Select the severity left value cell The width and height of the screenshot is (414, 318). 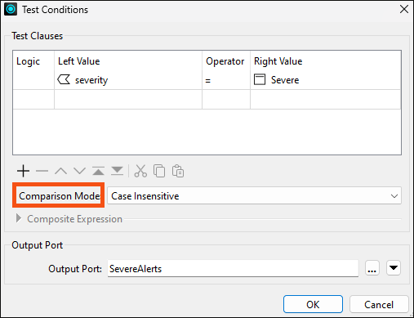128,80
